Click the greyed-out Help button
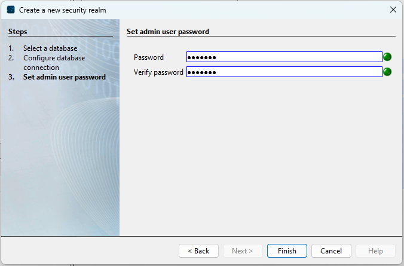 (x=375, y=251)
